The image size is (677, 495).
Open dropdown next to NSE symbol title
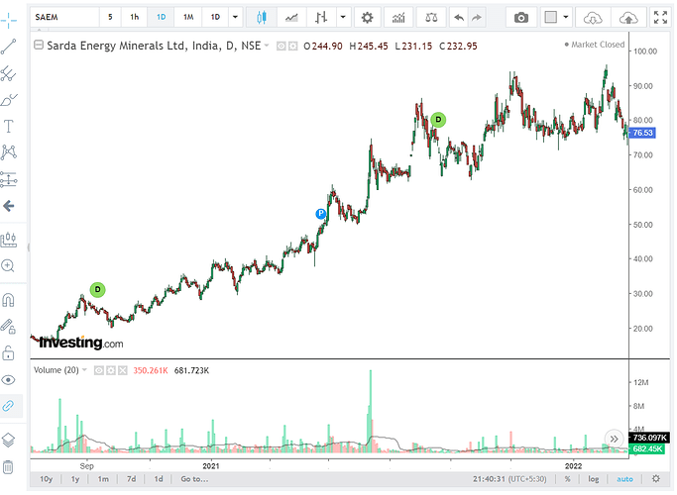coord(267,46)
